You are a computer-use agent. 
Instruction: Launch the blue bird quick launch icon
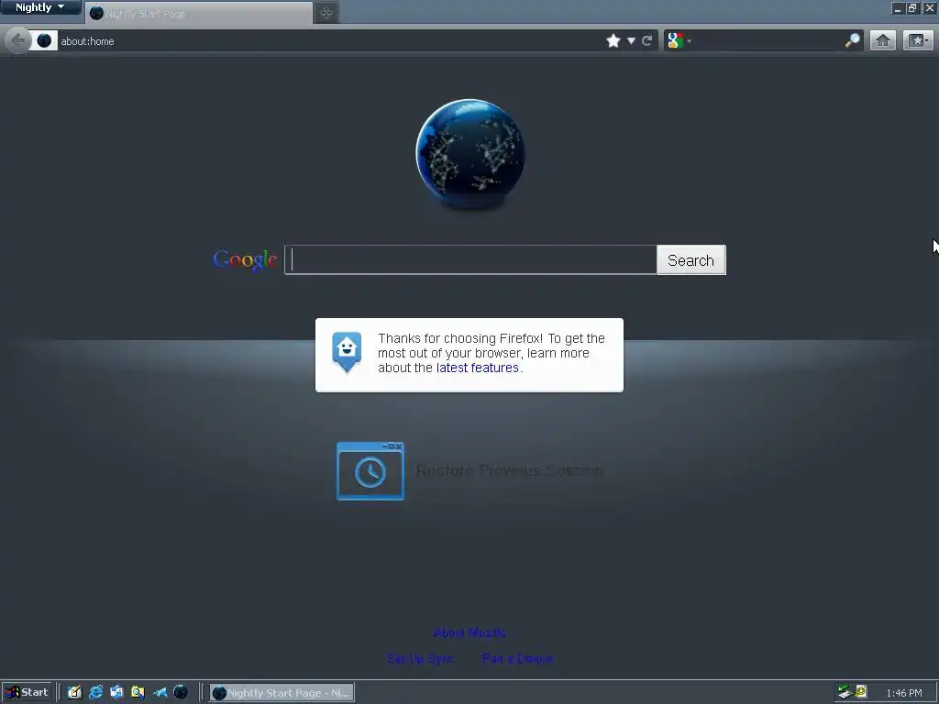click(x=160, y=693)
